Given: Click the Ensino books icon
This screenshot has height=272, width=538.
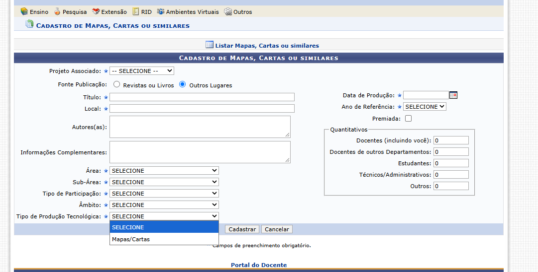Looking at the screenshot, I should coord(24,11).
